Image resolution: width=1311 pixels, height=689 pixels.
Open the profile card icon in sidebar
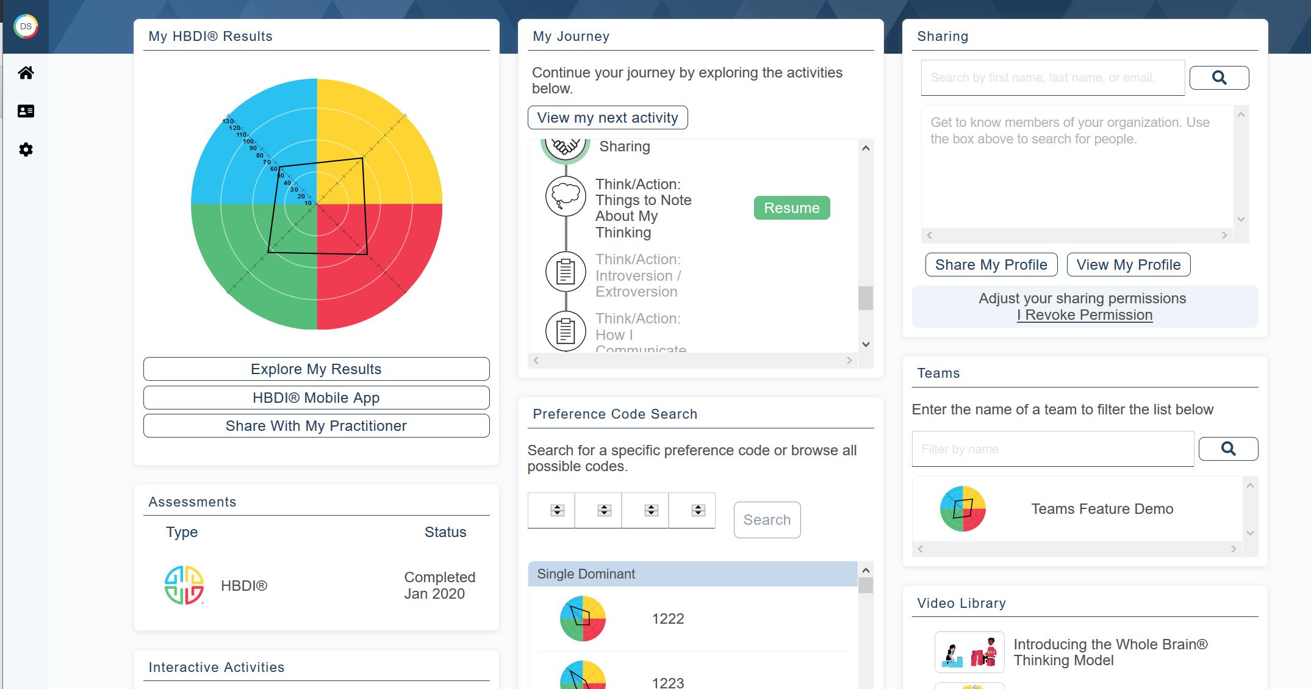[x=26, y=111]
